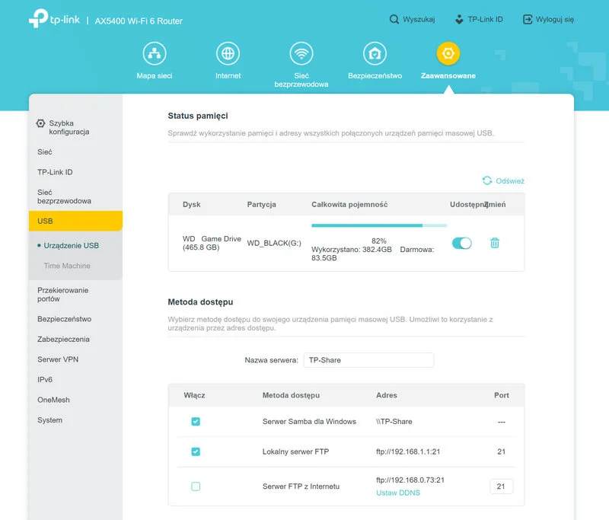Viewport: 609px width, 520px height.
Task: Click the Odśwież refresh icon
Action: 487,180
